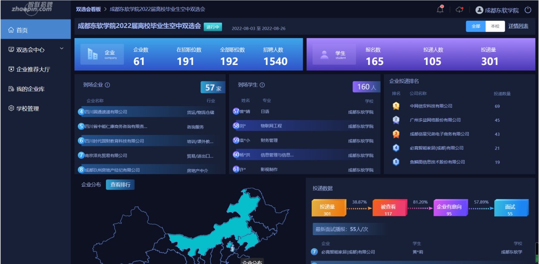Viewport: 539px width, 264px height.
Task: Open 学校管理 in sidebar
Action: click(x=27, y=108)
